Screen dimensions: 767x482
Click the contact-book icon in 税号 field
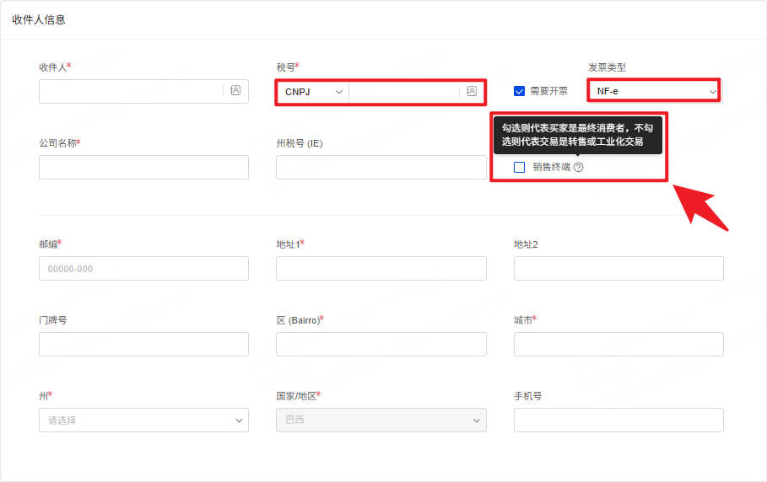472,91
